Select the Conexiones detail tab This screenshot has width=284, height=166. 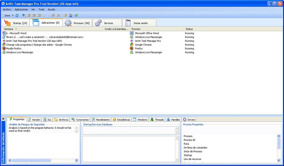[80, 120]
